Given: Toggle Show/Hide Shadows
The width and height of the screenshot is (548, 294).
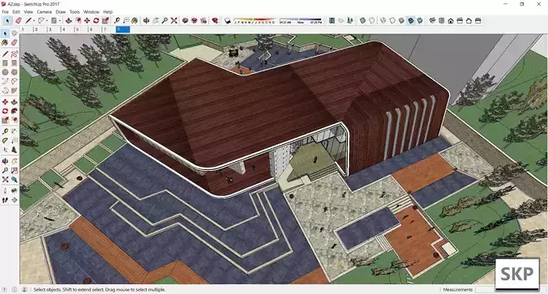Looking at the screenshot, I should tap(227, 20).
